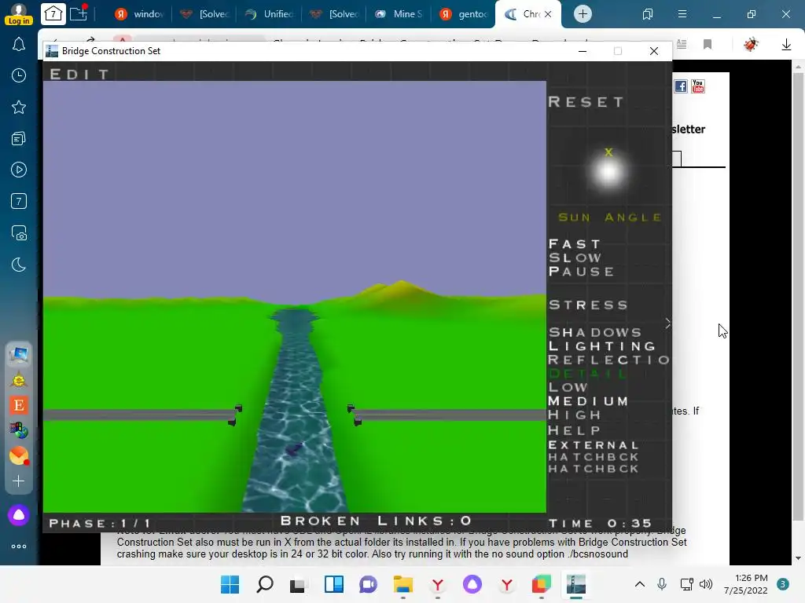Screen dimensions: 805x603
Task: Open the browser hamburger menu
Action: click(x=682, y=14)
